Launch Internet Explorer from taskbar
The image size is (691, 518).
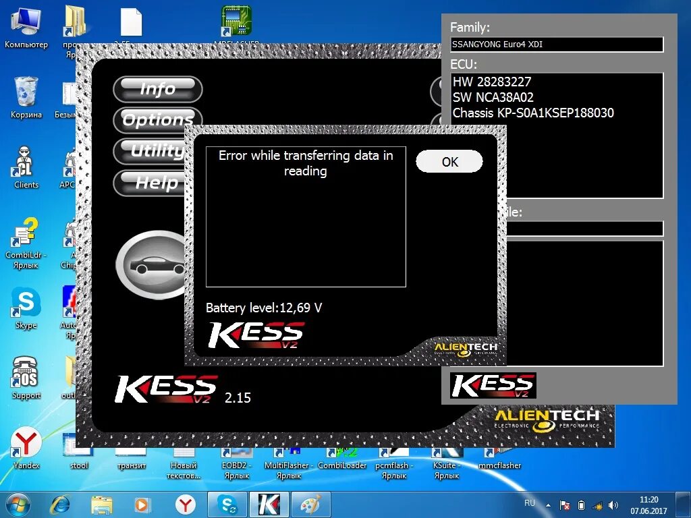(x=60, y=505)
